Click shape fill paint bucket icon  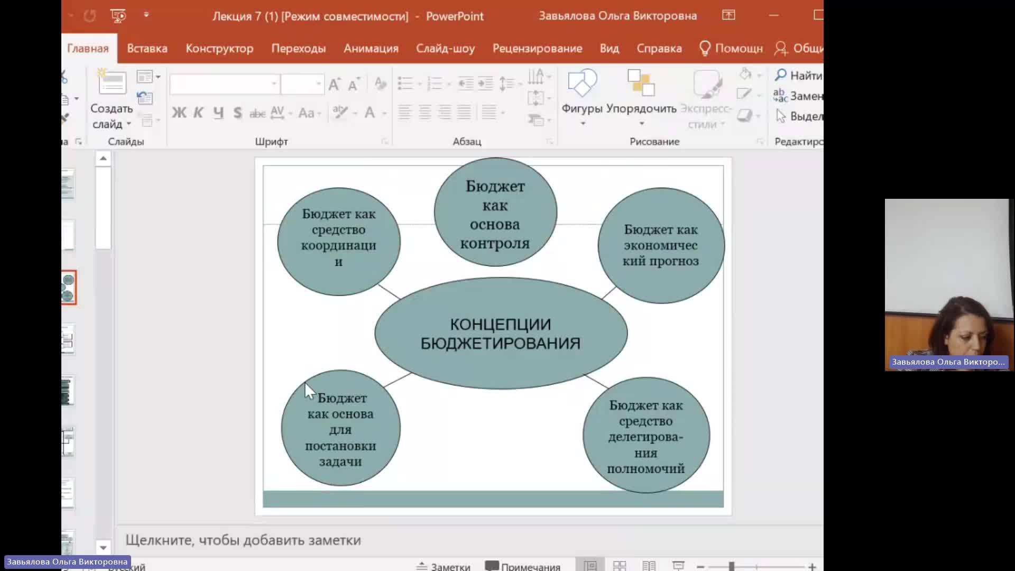pos(746,75)
